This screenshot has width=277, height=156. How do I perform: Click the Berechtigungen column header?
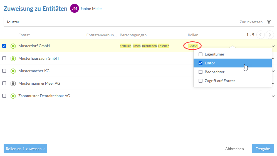tap(133, 35)
